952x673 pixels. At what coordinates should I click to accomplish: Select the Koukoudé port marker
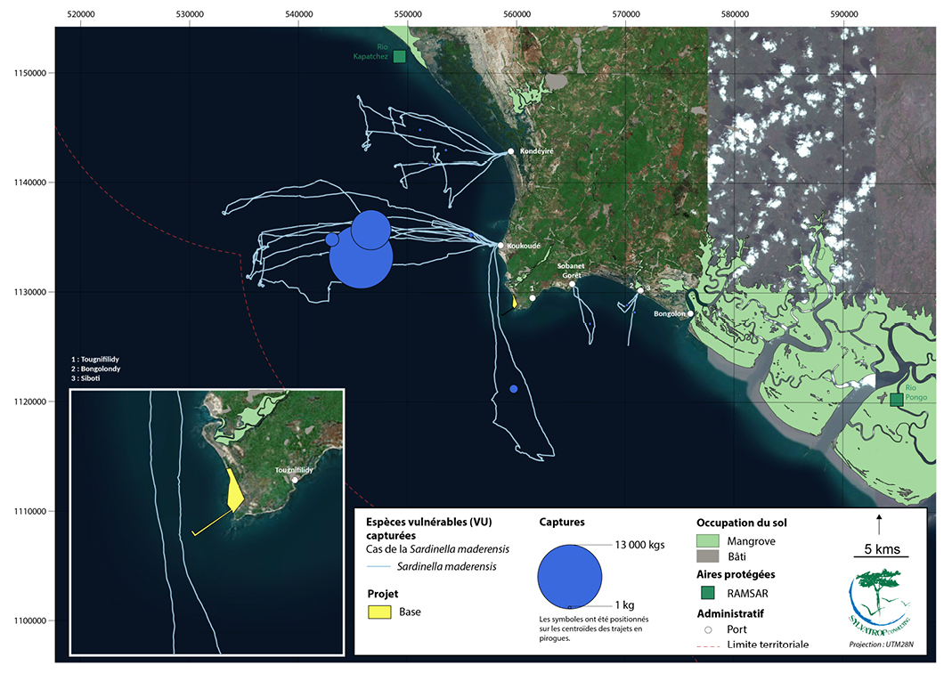tap(500, 246)
